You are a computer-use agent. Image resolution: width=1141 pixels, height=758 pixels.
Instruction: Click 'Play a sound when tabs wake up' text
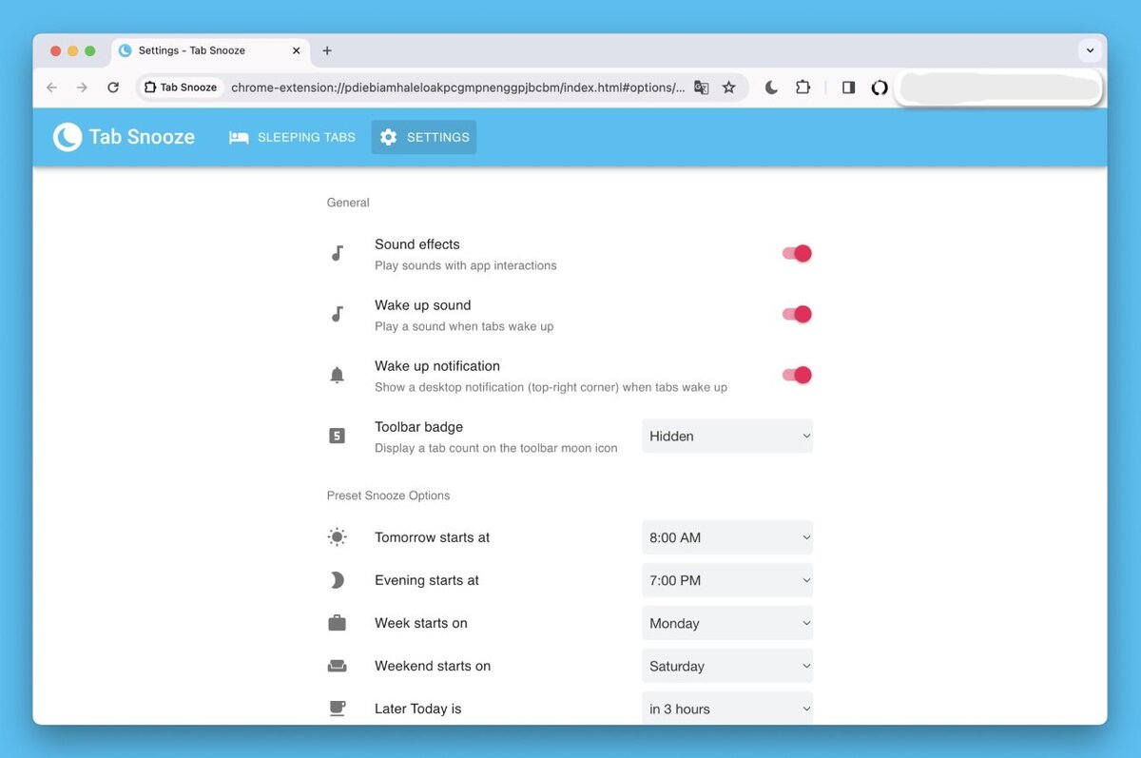(x=464, y=326)
